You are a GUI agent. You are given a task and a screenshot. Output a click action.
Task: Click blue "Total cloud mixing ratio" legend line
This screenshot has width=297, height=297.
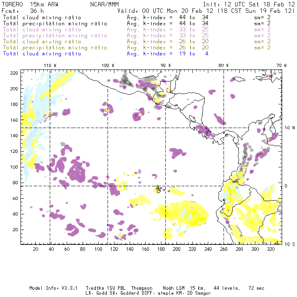point(42,54)
